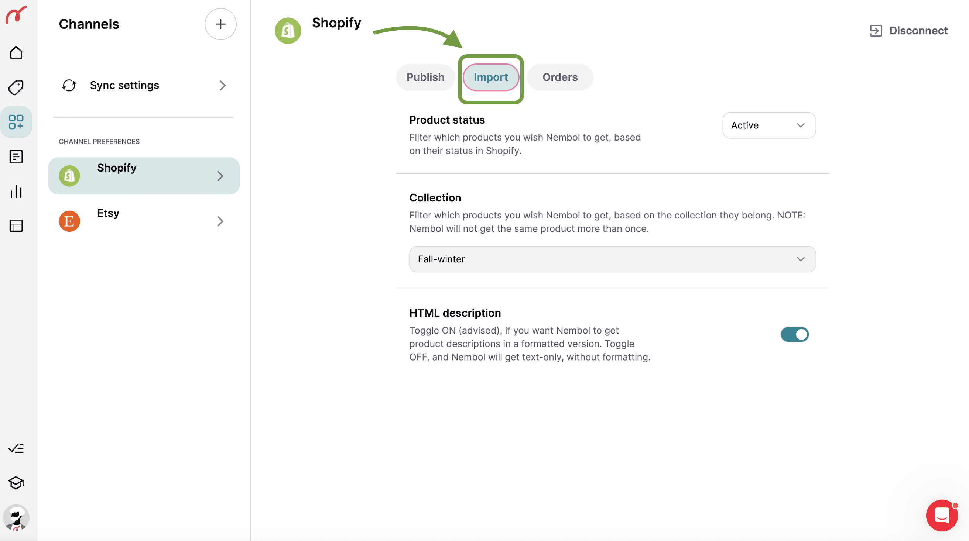Switch to the Import tab
Image resolution: width=969 pixels, height=541 pixels.
[x=490, y=77]
